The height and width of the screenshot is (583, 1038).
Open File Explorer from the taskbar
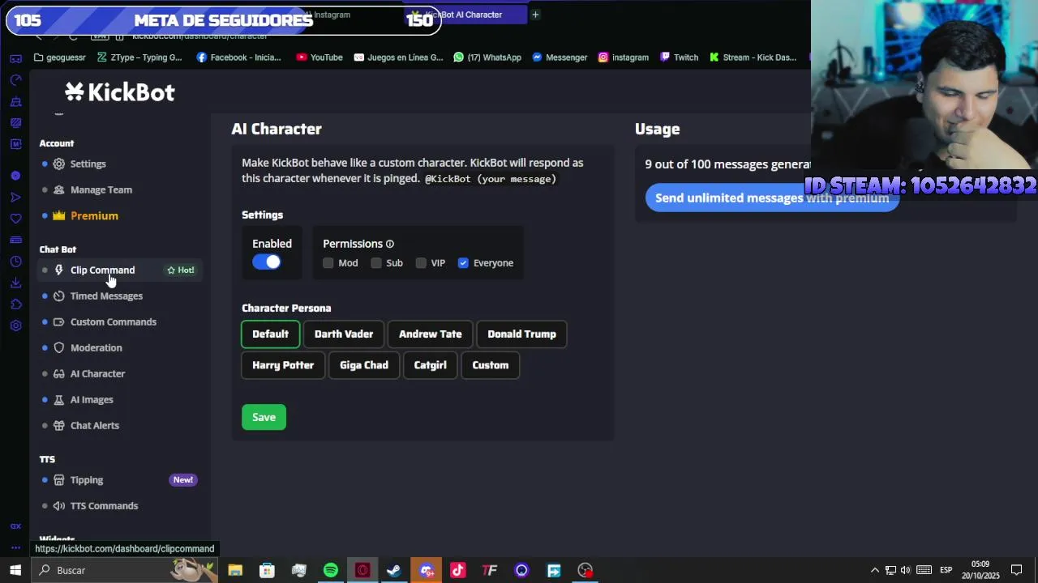[235, 570]
